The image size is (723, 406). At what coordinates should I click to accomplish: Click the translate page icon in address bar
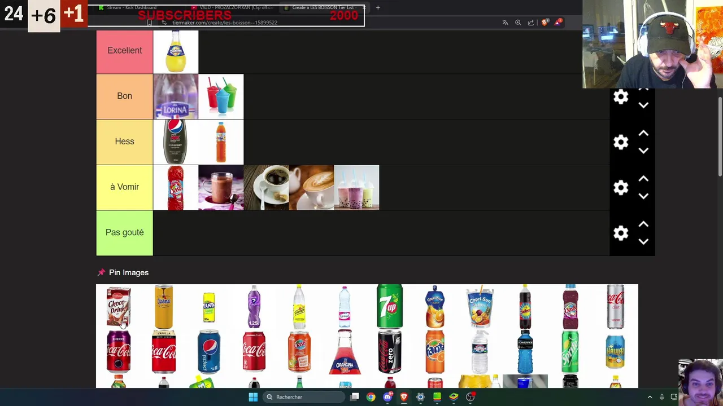point(505,23)
